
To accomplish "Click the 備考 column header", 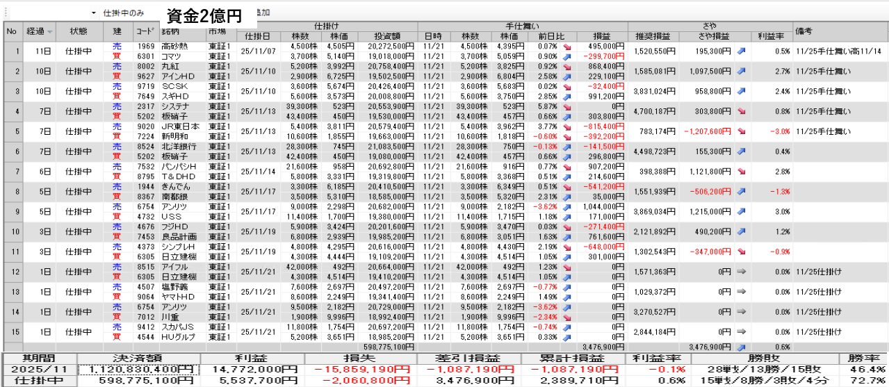I will coord(806,31).
